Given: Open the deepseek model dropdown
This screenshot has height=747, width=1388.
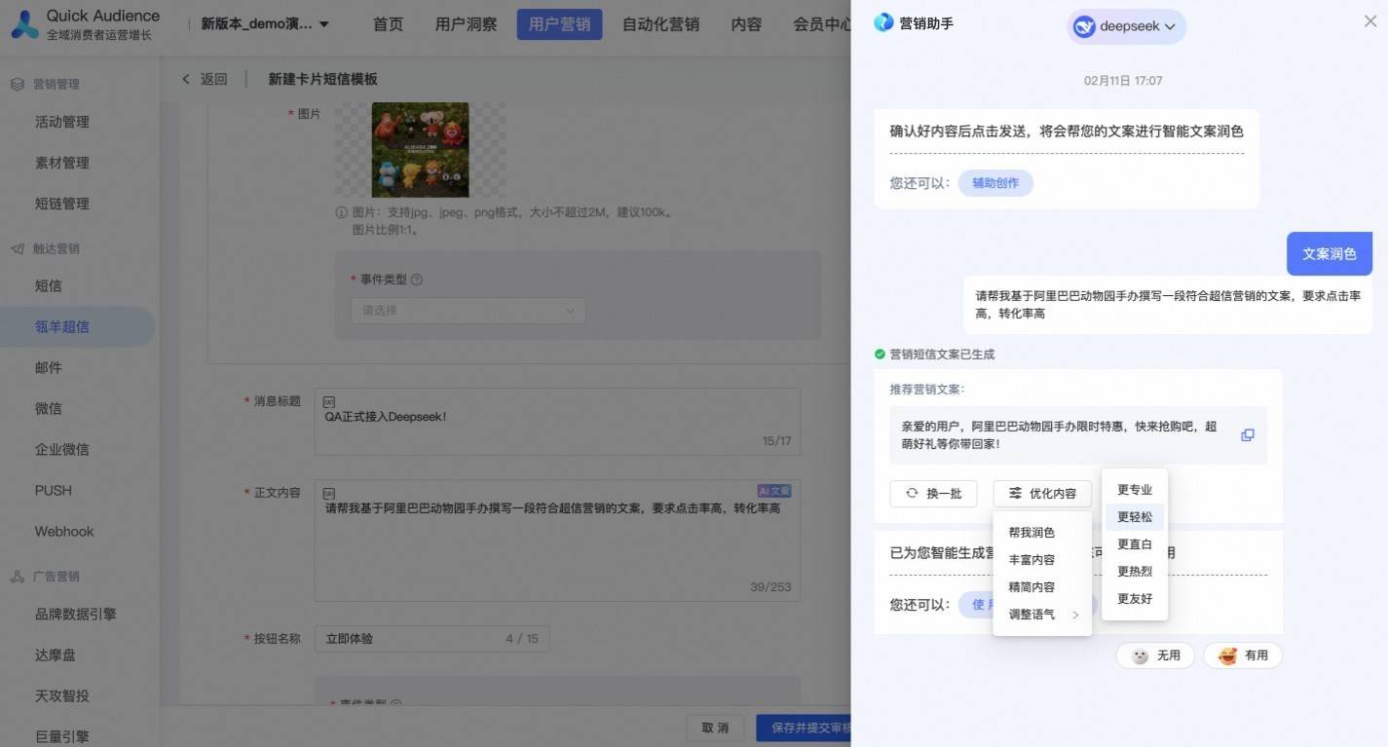Looking at the screenshot, I should click(1126, 27).
